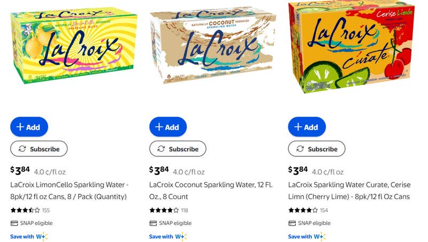The height and width of the screenshot is (242, 428).
Task: Open LaCroix Curate Cherry Lime title link
Action: point(349,191)
